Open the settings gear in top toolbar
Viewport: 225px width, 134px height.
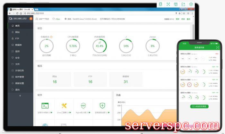pyautogui.click(x=191, y=4)
